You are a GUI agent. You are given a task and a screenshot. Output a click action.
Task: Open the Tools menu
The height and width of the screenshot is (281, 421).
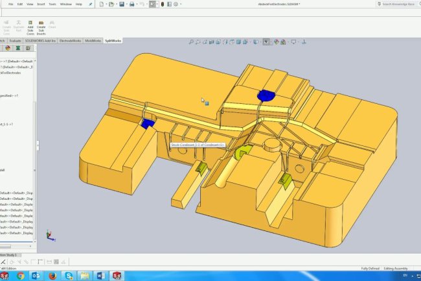[x=52, y=4]
